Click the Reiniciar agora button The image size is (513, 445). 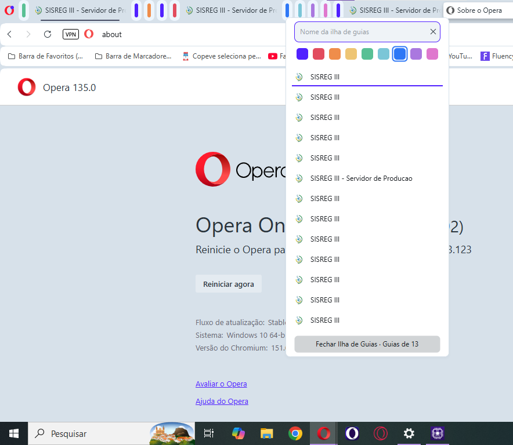[x=229, y=284]
